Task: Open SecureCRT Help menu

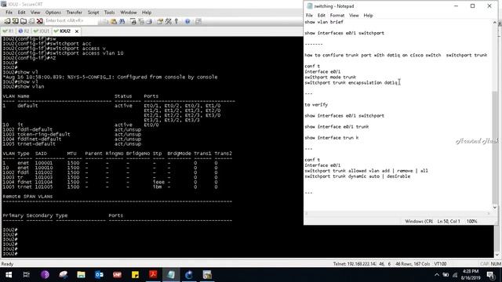Action: (147, 13)
